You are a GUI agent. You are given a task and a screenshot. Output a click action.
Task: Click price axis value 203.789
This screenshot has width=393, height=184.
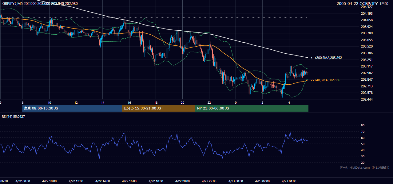(367, 33)
